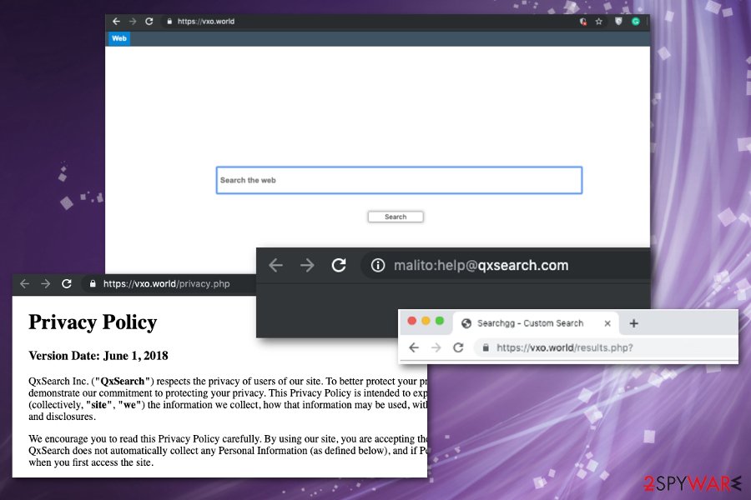Select the Web tab on vxo.world
The width and height of the screenshot is (751, 500).
119,38
